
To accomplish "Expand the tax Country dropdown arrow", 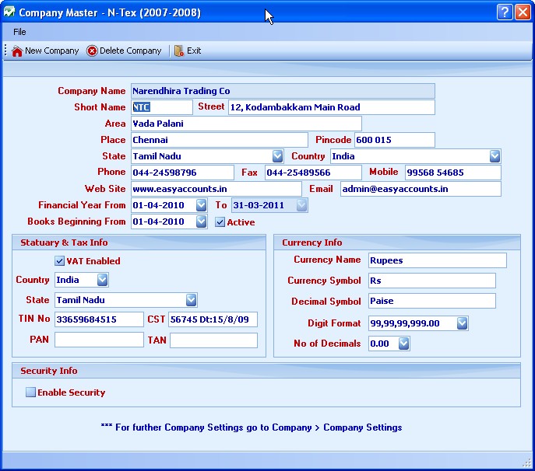I will [x=102, y=280].
